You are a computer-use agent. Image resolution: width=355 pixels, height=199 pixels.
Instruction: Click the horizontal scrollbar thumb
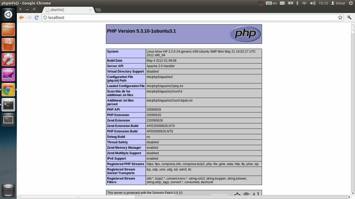click(x=78, y=197)
